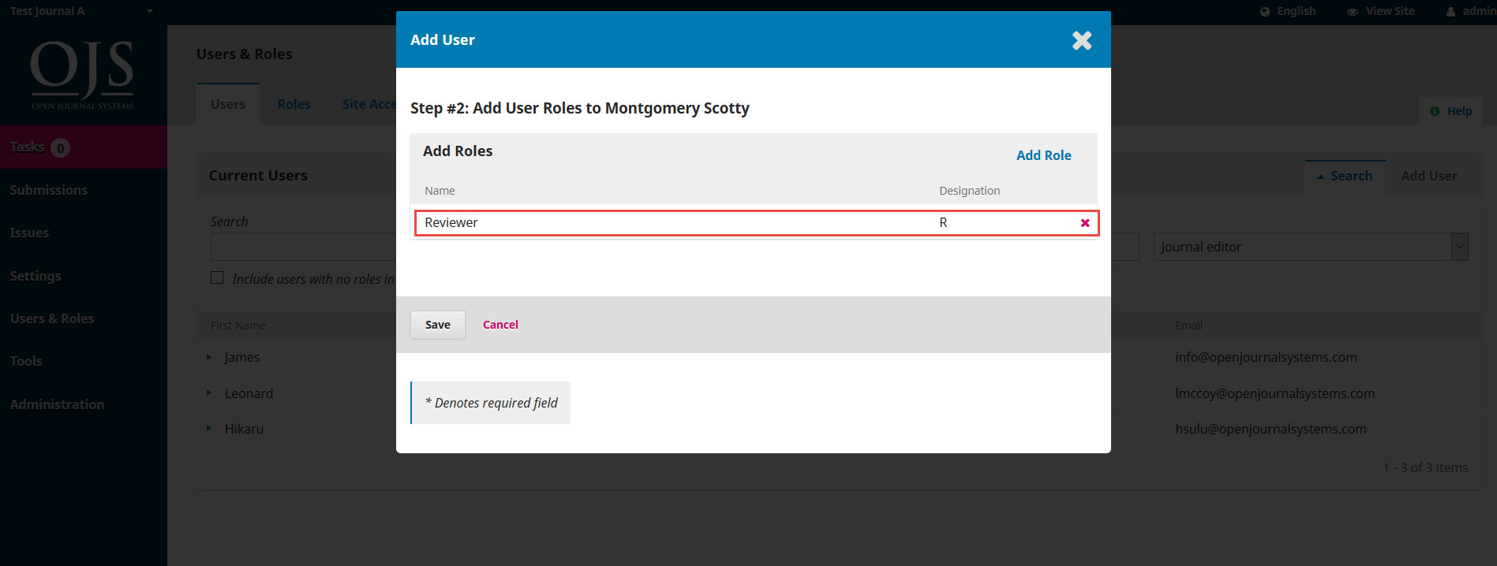This screenshot has width=1497, height=566.
Task: Click email hsulu@openjournalsystems.com
Action: tap(1271, 429)
